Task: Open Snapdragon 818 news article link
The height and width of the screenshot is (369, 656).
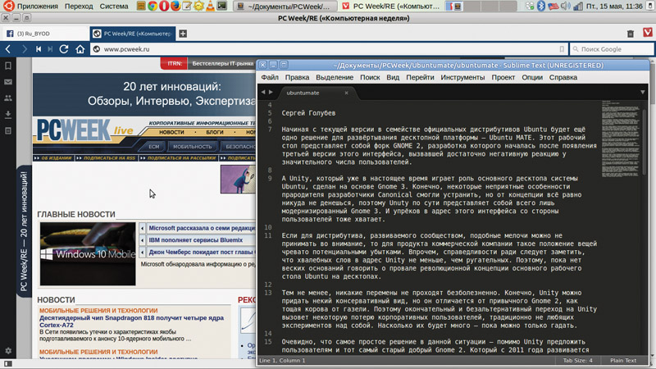Action: click(x=131, y=321)
